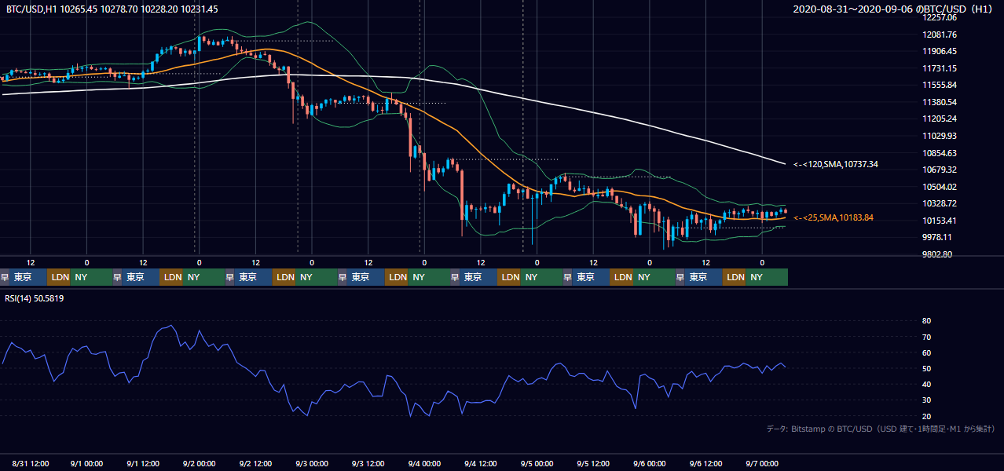
Task: Pick the 9/3 12:00 date label
Action: click(x=368, y=464)
